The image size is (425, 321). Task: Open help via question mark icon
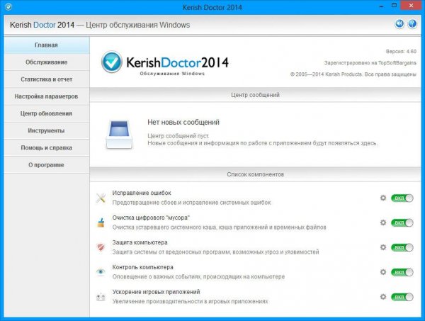(x=412, y=24)
